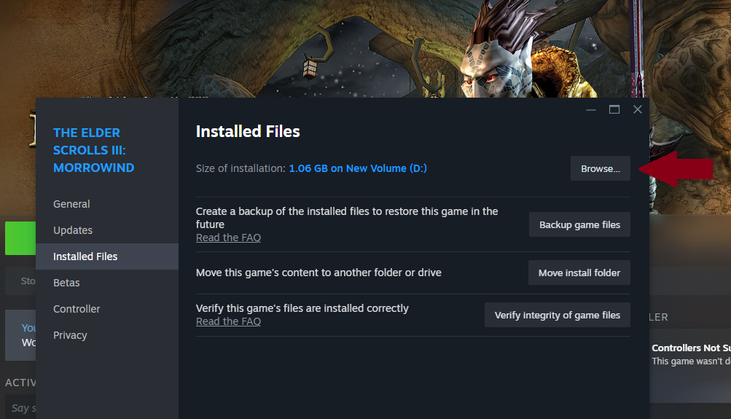The image size is (731, 419).
Task: Go to the Controller settings section
Action: (77, 309)
